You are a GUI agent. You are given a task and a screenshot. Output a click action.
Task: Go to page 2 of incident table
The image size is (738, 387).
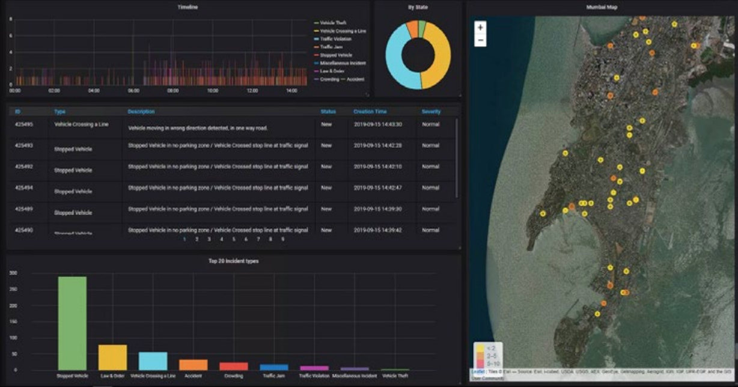(197, 239)
